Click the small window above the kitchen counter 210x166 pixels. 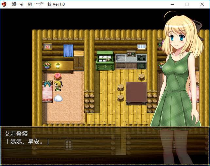[141, 46]
